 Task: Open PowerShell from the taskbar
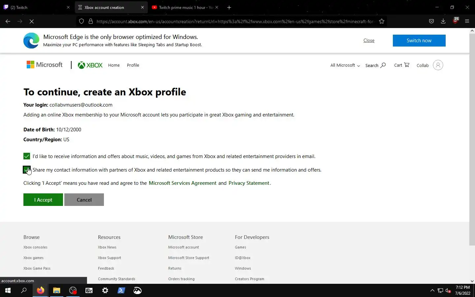[121, 290]
